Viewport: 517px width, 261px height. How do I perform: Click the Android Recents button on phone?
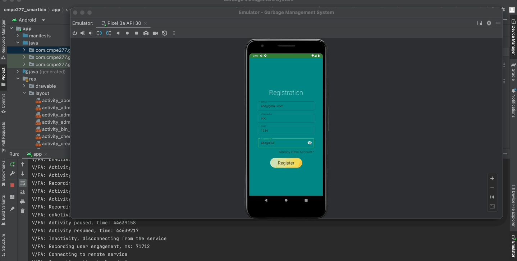(x=306, y=200)
